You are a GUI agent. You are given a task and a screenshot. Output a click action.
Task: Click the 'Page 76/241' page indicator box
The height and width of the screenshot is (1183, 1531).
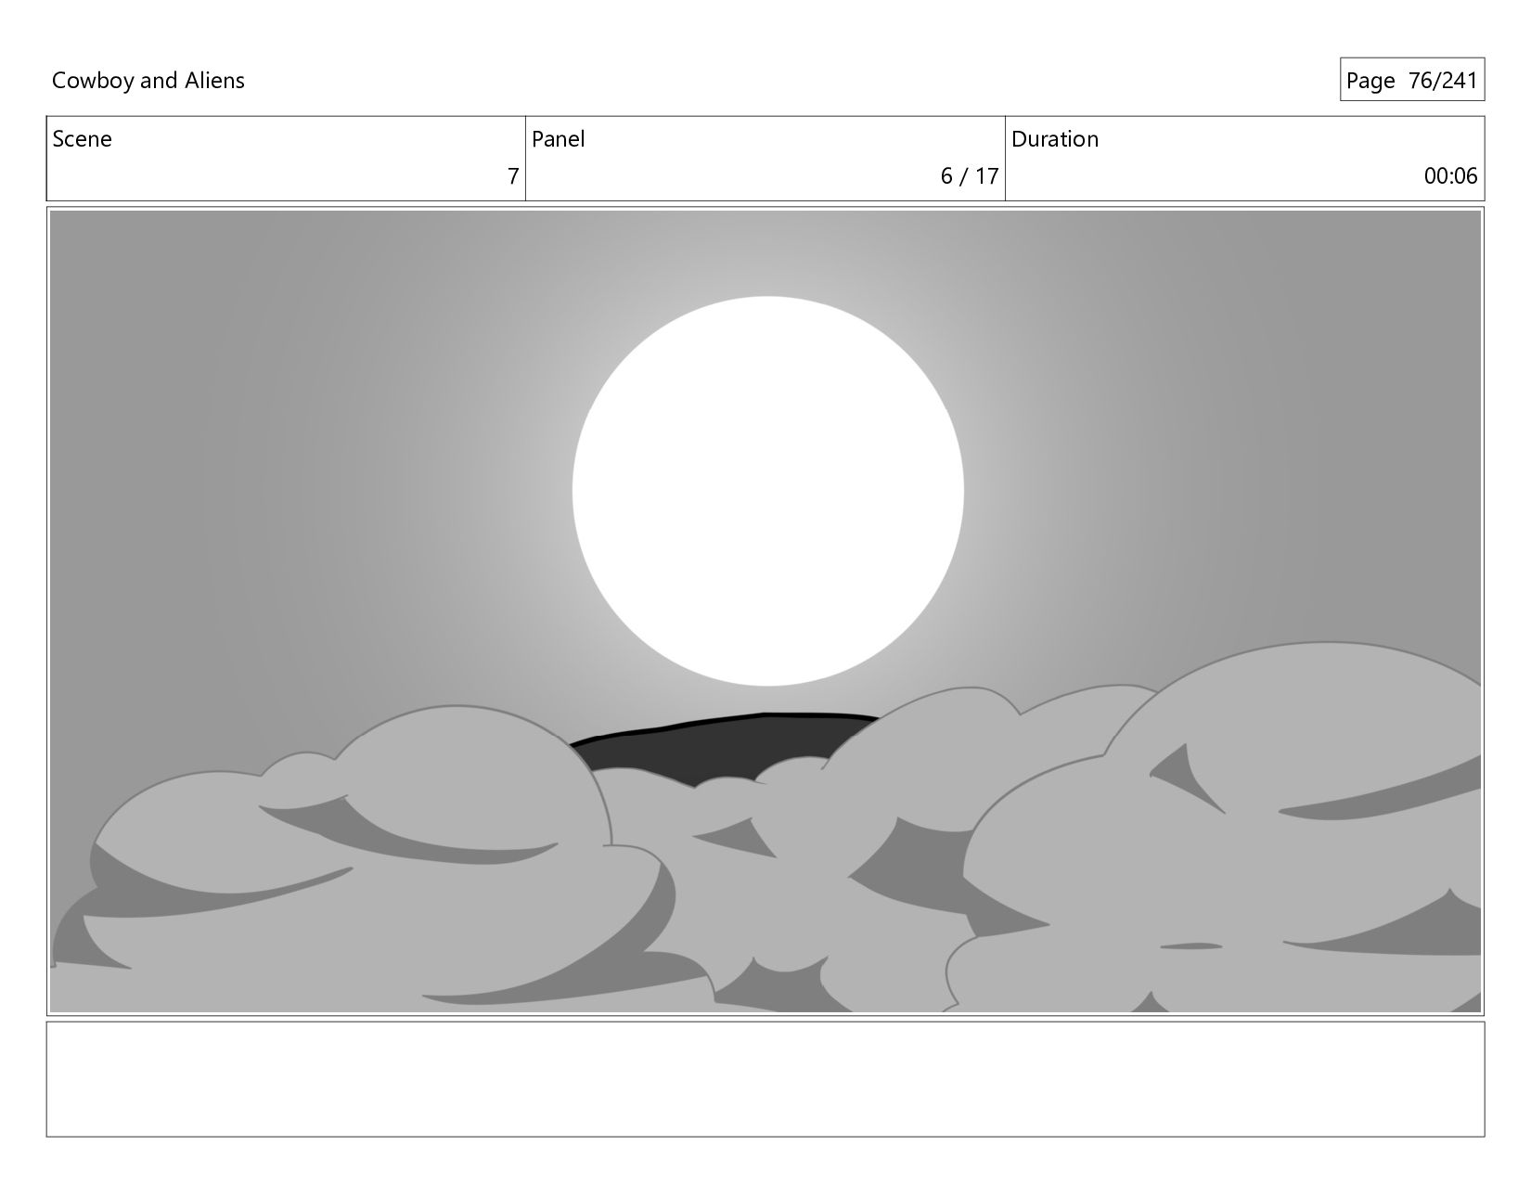[x=1411, y=81]
